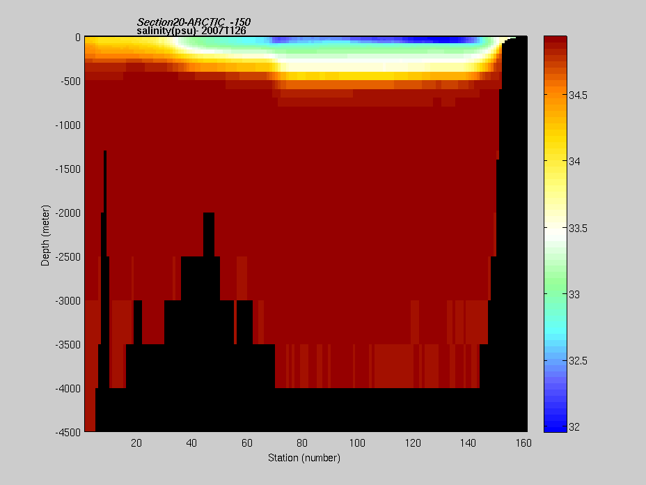This screenshot has width=646, height=485.
Task: Click the depth tick label '-1500'
Action: click(68, 169)
